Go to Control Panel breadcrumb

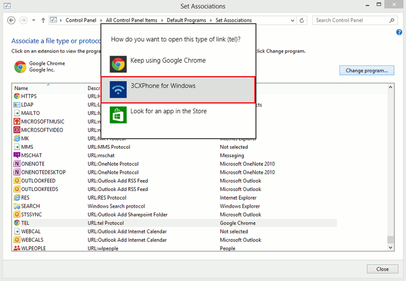tap(81, 20)
